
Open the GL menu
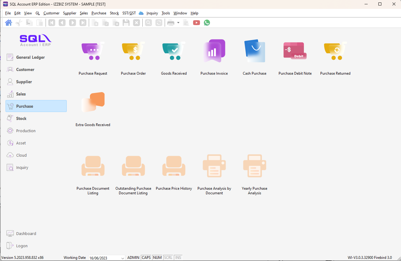point(38,13)
